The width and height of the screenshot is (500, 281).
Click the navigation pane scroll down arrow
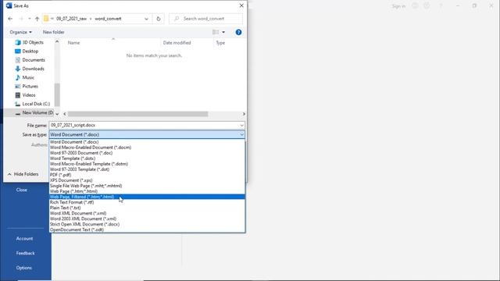[x=57, y=114]
